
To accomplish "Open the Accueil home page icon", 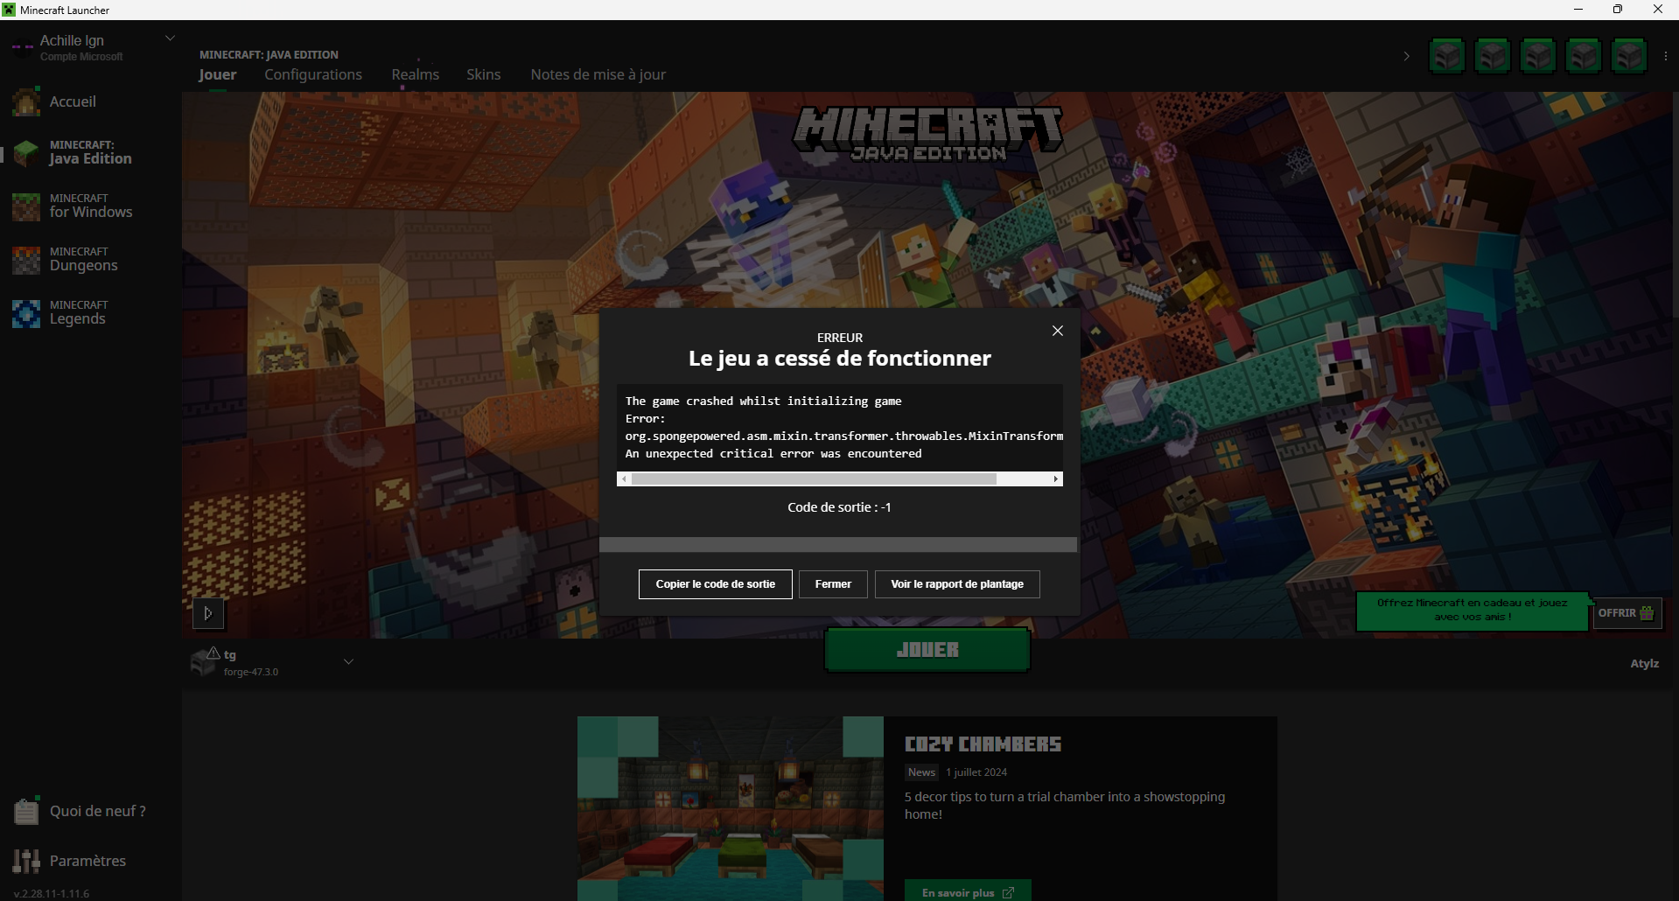I will pos(26,101).
